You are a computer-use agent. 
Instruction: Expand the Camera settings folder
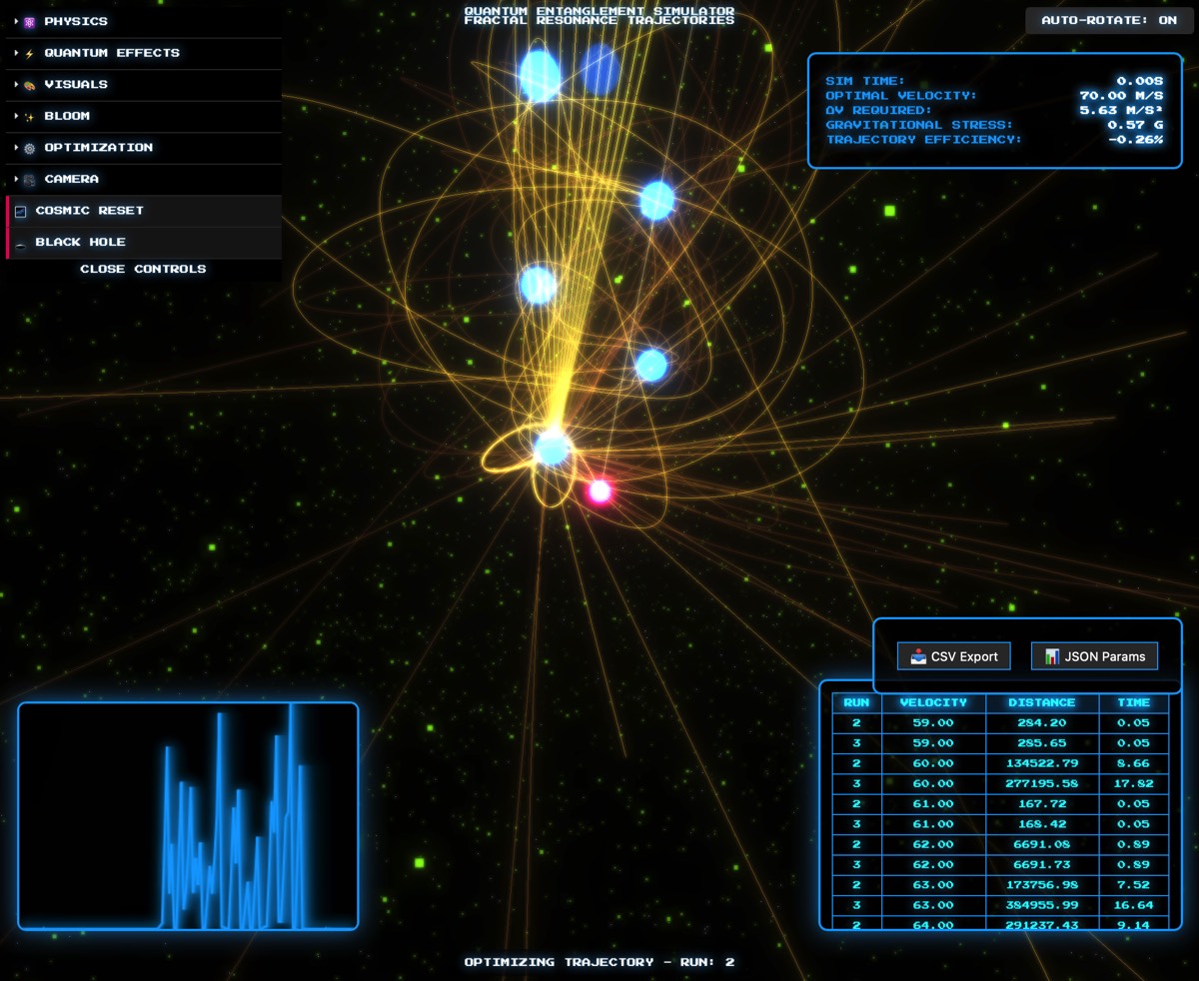point(71,179)
